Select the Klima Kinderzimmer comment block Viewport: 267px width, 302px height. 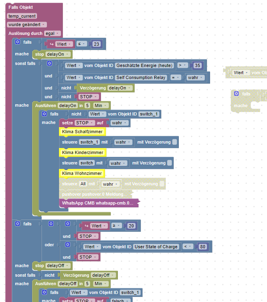pyautogui.click(x=83, y=152)
